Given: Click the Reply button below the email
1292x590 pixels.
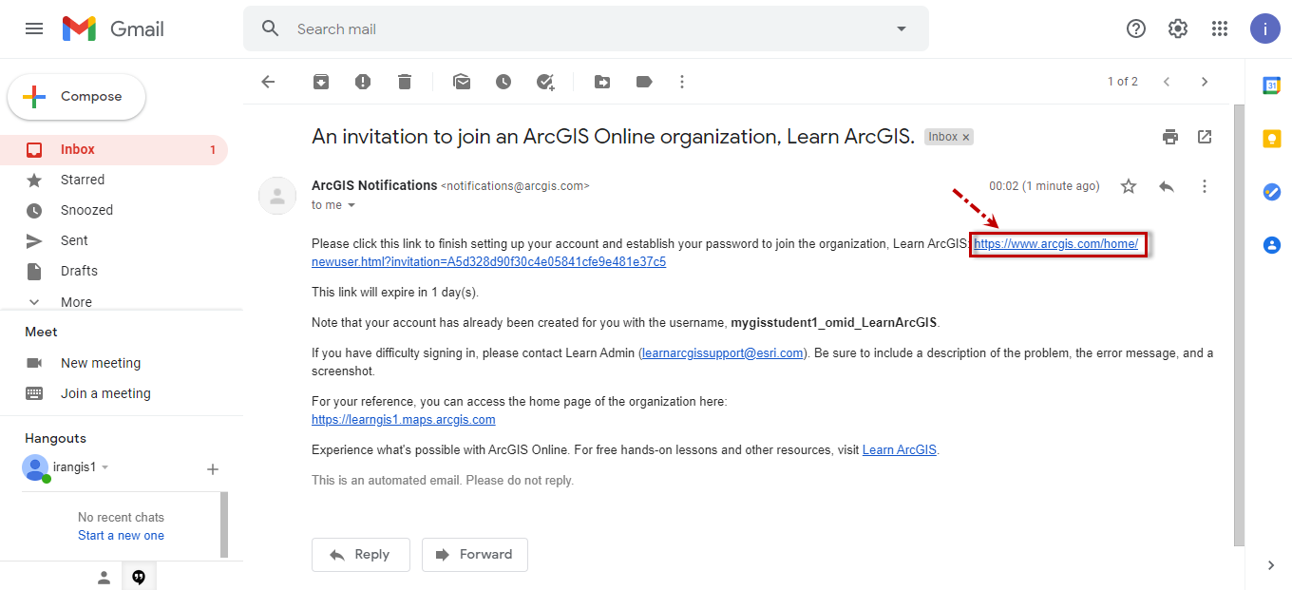Looking at the screenshot, I should [361, 555].
